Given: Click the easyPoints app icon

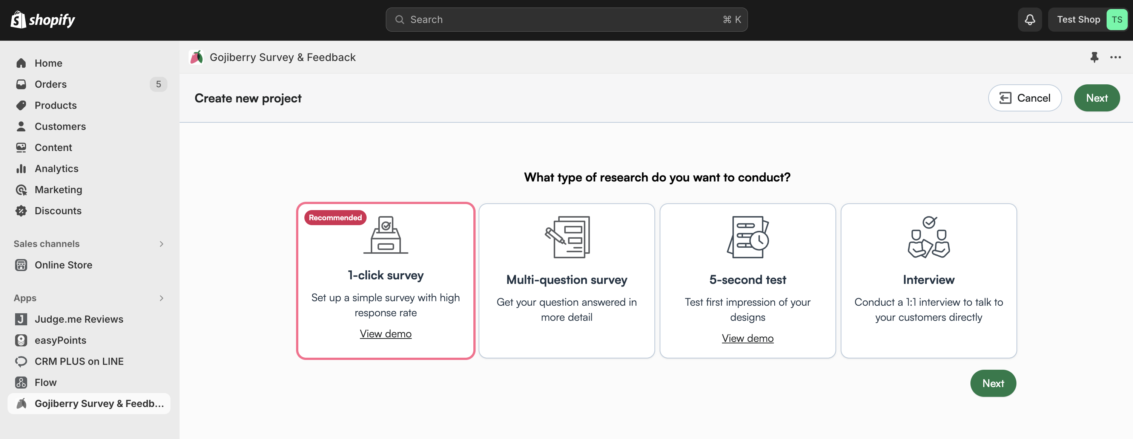Looking at the screenshot, I should pyautogui.click(x=21, y=340).
